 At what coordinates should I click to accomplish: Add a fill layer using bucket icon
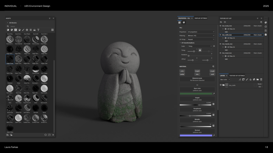tap(251, 79)
